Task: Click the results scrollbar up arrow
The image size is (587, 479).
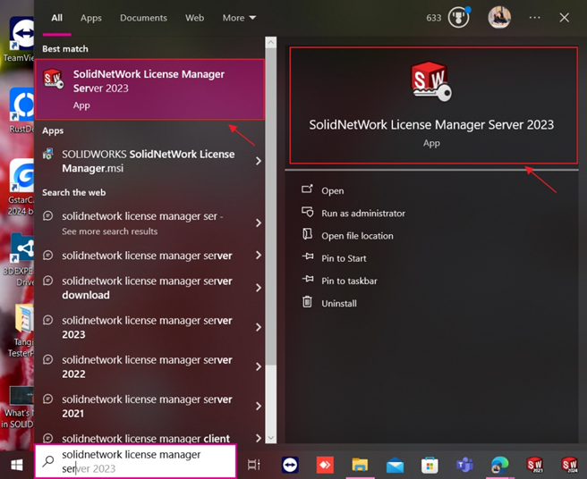Action: point(270,42)
